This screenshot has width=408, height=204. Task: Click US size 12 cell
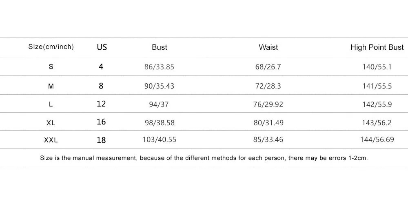pyautogui.click(x=101, y=104)
